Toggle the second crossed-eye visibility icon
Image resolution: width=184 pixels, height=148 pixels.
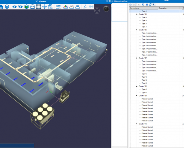coord(20,7)
